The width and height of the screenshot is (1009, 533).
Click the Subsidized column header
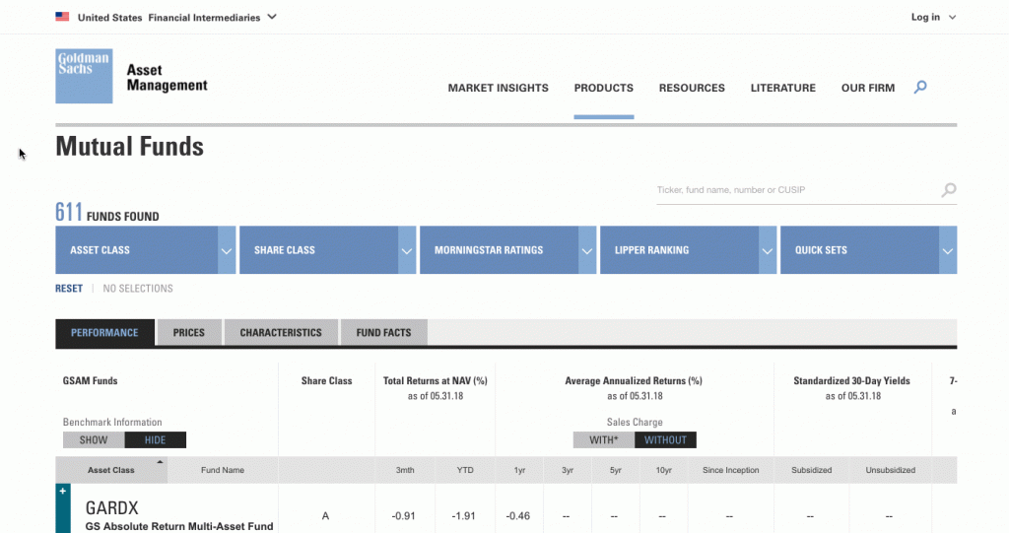[x=812, y=470]
